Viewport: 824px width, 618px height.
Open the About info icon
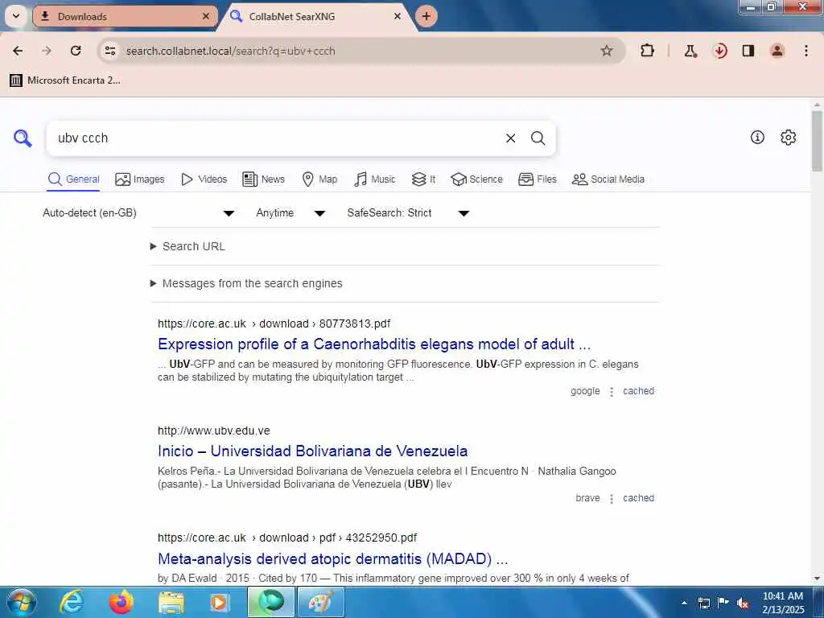(757, 137)
